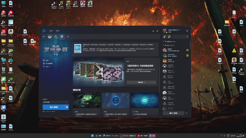Open Battle.net on the taskbar
Screen dimensions: 246x138
coord(152,136)
